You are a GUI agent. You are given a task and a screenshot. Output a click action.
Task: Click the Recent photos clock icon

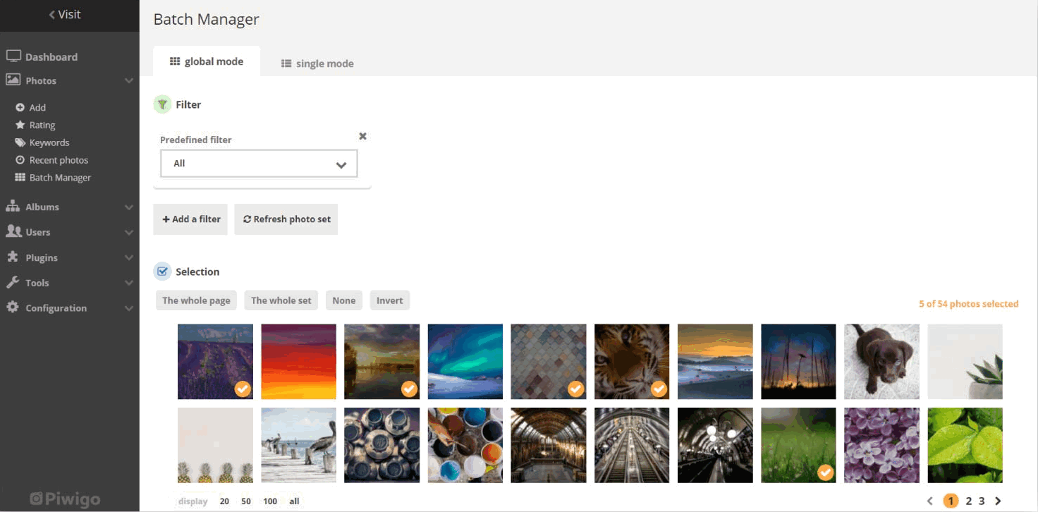pos(20,160)
